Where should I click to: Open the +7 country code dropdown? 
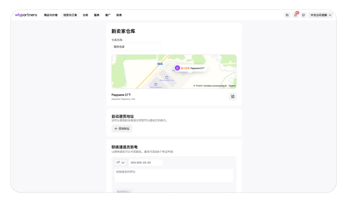point(121,163)
